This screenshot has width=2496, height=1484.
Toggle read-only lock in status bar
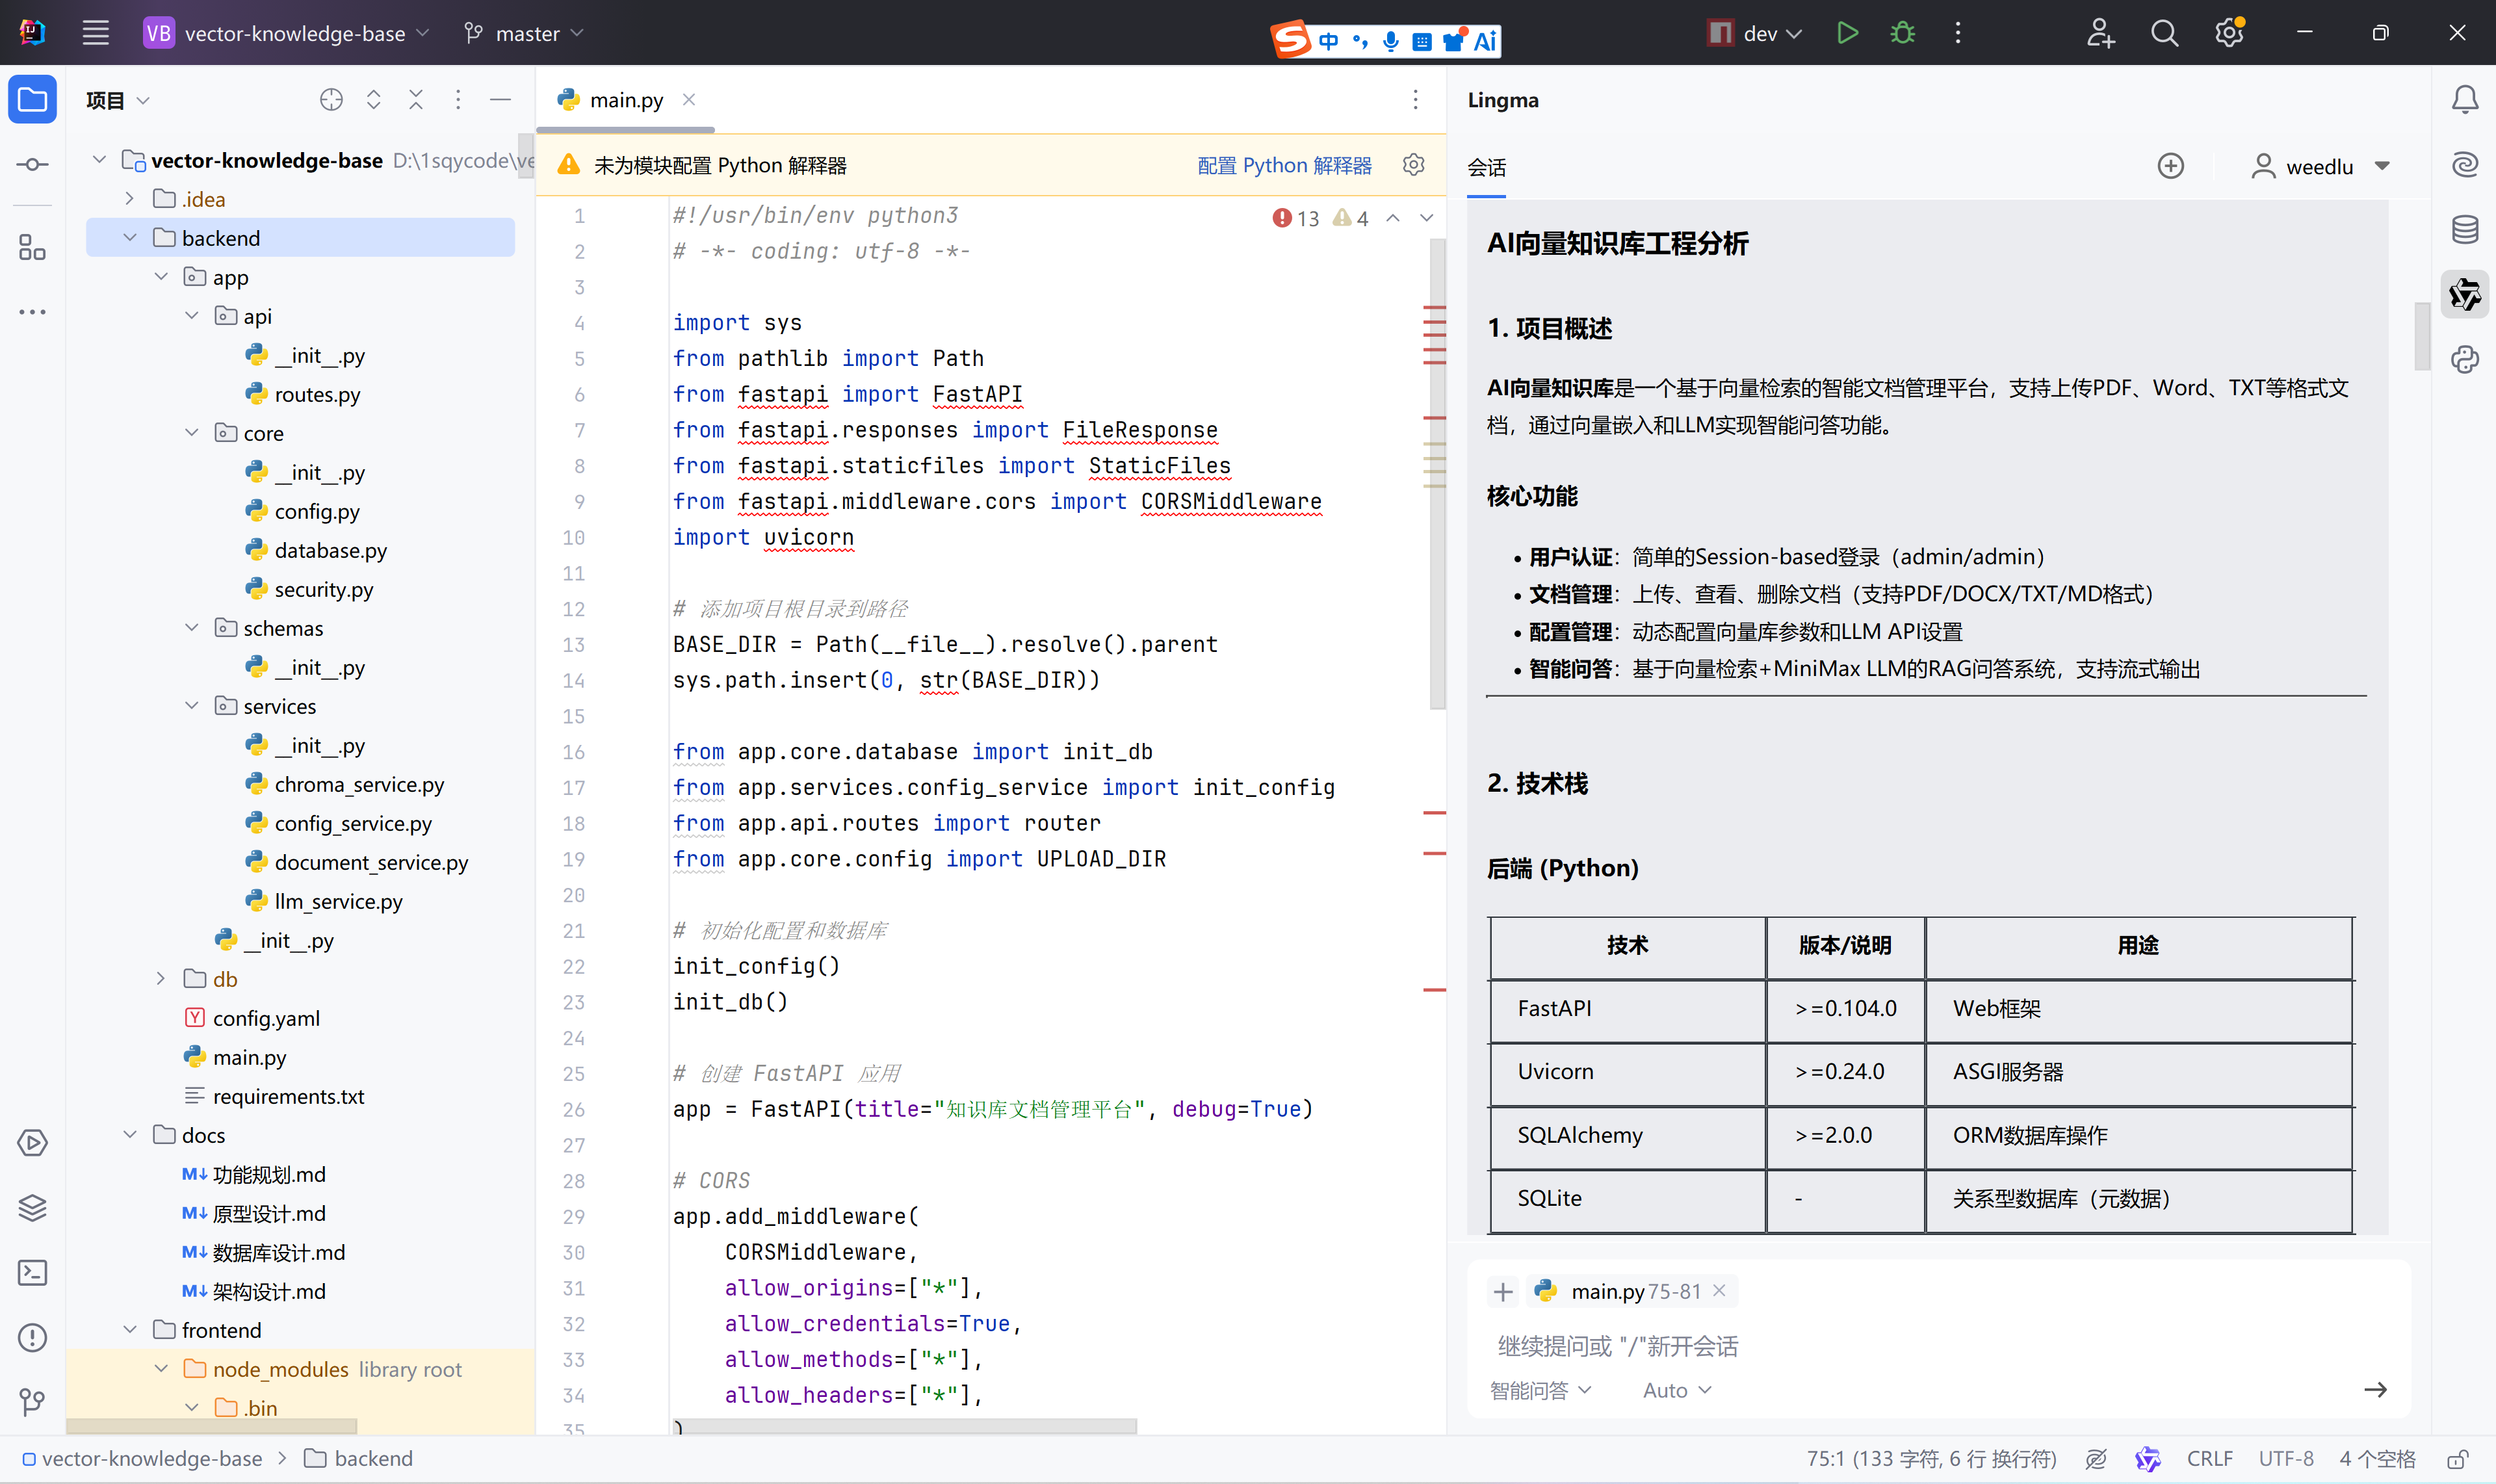[2458, 1459]
